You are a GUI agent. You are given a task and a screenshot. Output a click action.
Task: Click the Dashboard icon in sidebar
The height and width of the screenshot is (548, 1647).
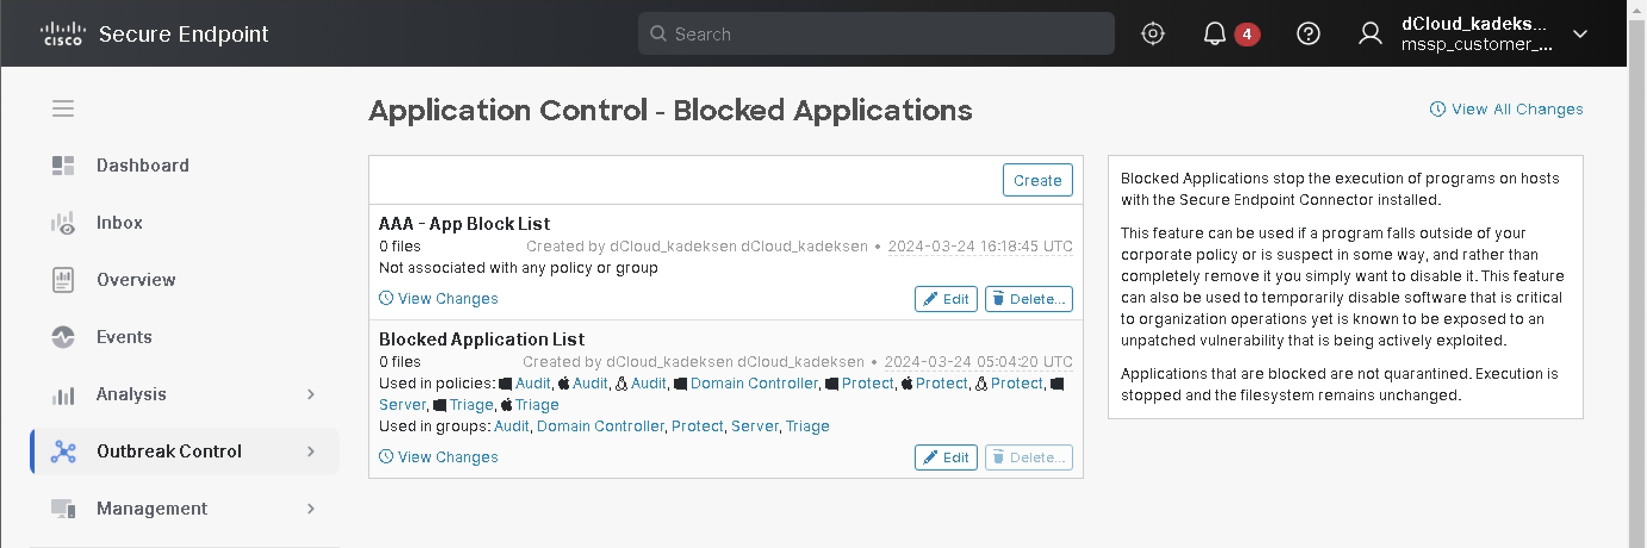(x=63, y=166)
